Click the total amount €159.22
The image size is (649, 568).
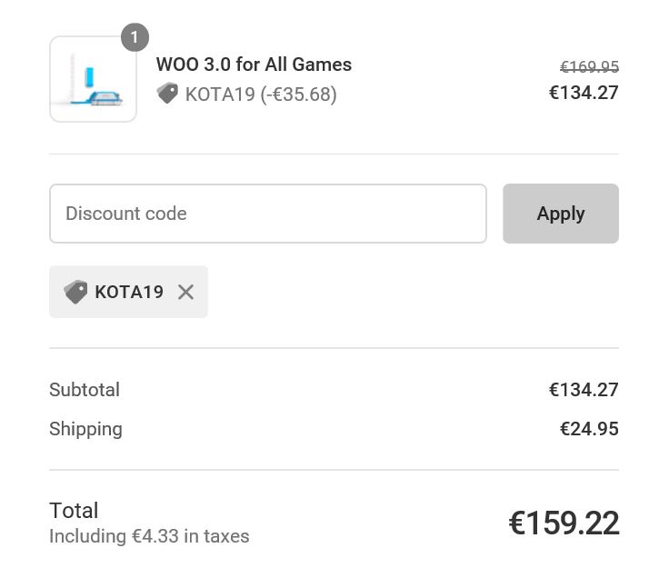click(x=564, y=523)
